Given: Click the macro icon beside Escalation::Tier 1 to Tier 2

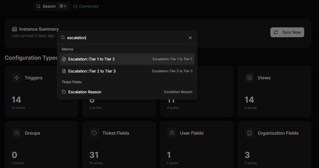Looking at the screenshot, I should [64, 59].
